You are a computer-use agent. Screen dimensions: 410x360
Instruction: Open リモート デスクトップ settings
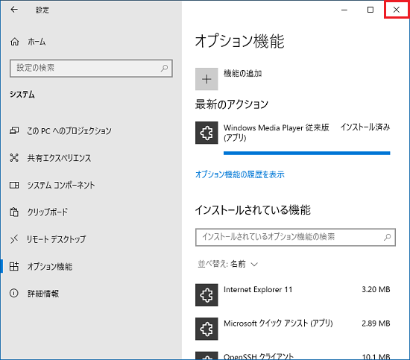pos(56,239)
